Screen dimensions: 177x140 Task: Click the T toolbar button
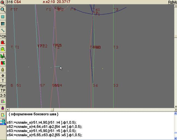[x=3, y=81]
